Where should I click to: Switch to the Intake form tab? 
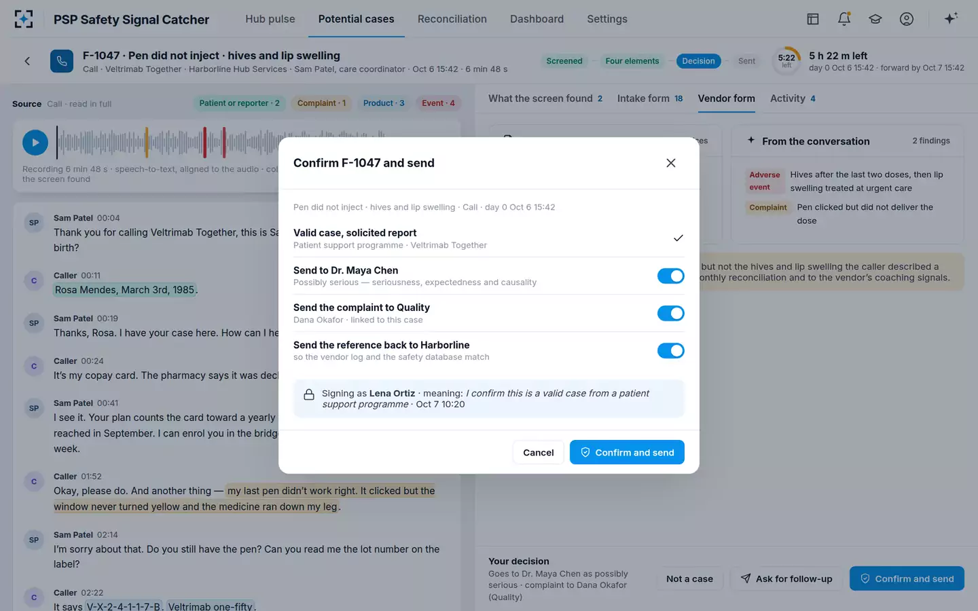[650, 98]
